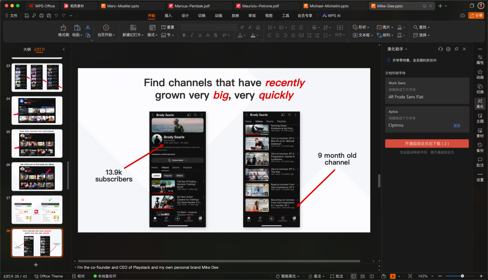Open the Find (查找) tool
This screenshot has height=280, width=488.
pyautogui.click(x=422, y=28)
